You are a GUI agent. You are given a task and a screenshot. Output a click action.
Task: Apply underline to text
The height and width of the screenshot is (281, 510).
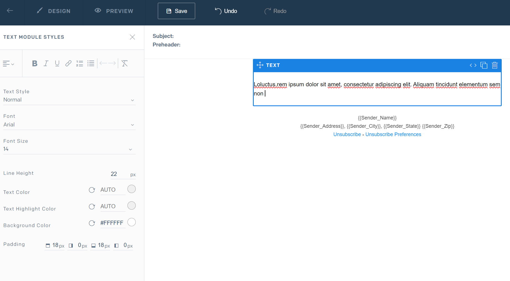coord(57,63)
